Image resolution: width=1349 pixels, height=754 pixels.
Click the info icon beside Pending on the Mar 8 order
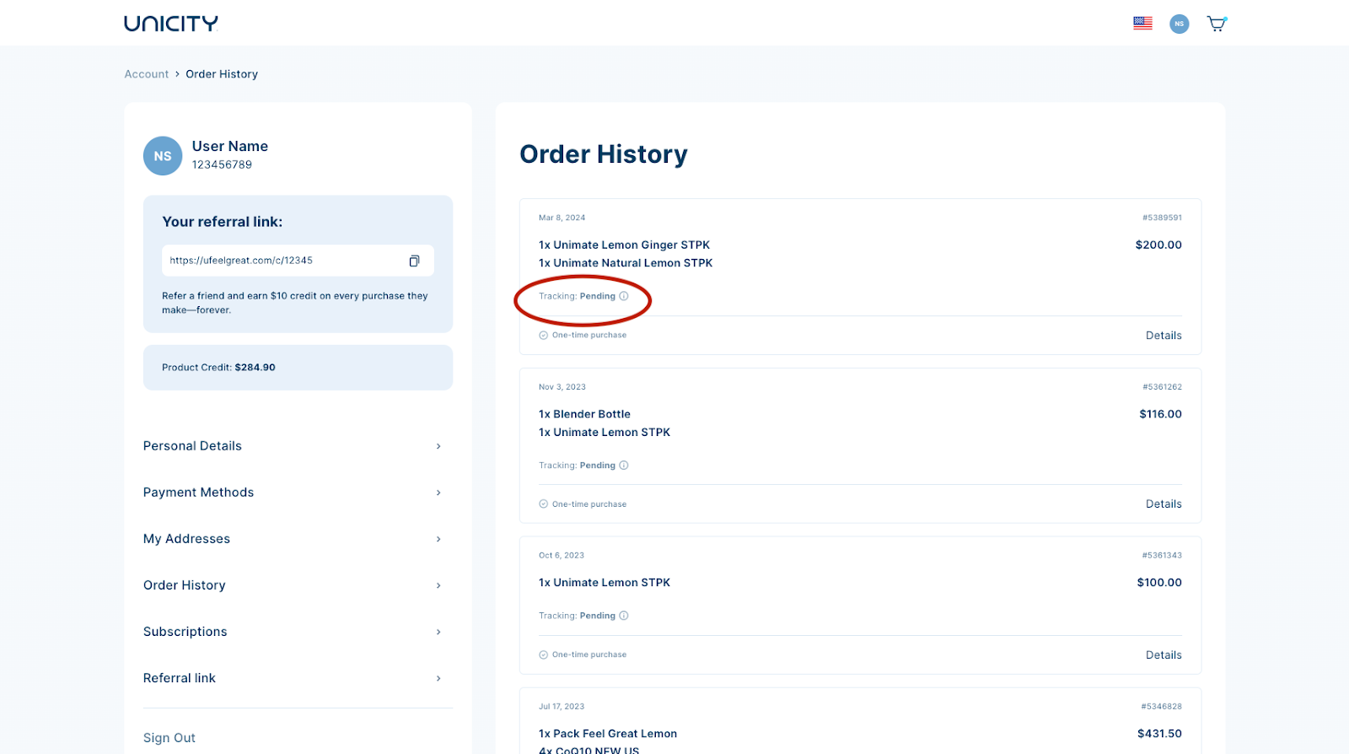[624, 296]
